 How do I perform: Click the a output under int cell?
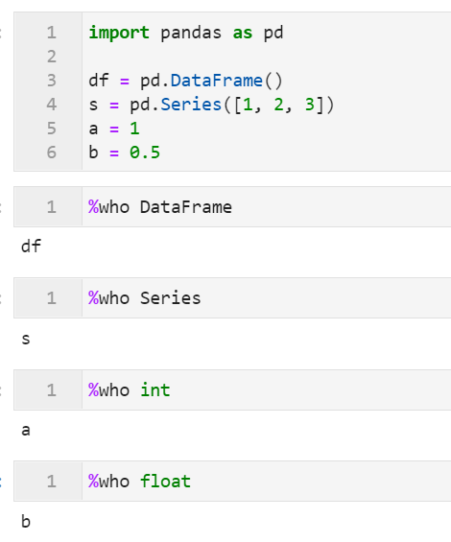point(26,431)
